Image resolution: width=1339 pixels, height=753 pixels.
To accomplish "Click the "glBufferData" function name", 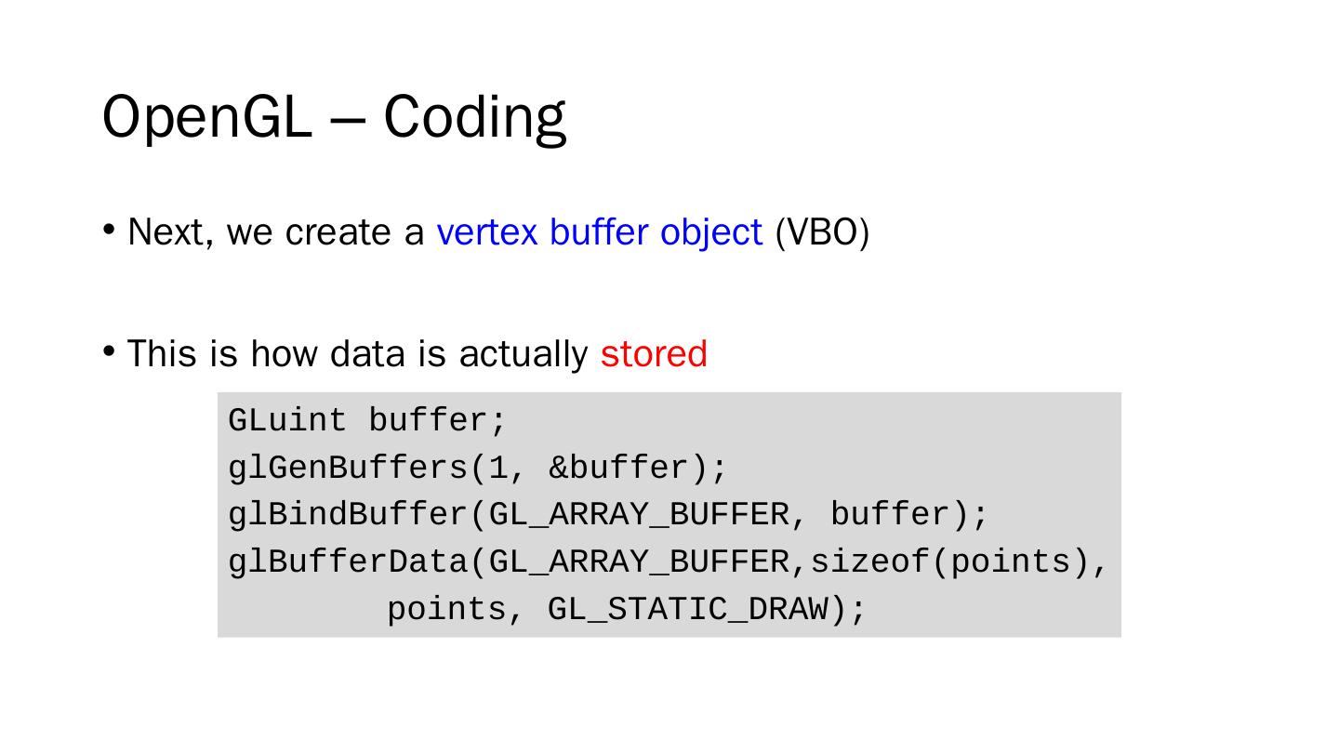I will (x=349, y=562).
